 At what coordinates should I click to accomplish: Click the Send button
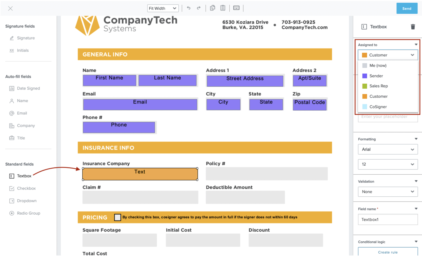(407, 8)
